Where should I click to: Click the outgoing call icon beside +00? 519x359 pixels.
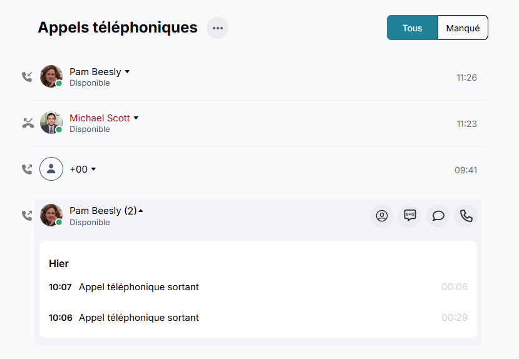coord(27,169)
